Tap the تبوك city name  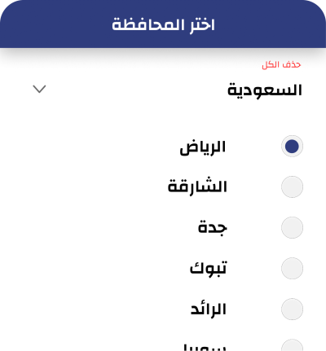(208, 268)
